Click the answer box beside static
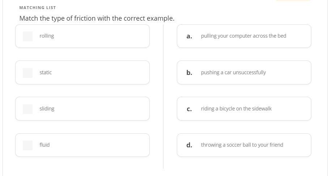 27,72
